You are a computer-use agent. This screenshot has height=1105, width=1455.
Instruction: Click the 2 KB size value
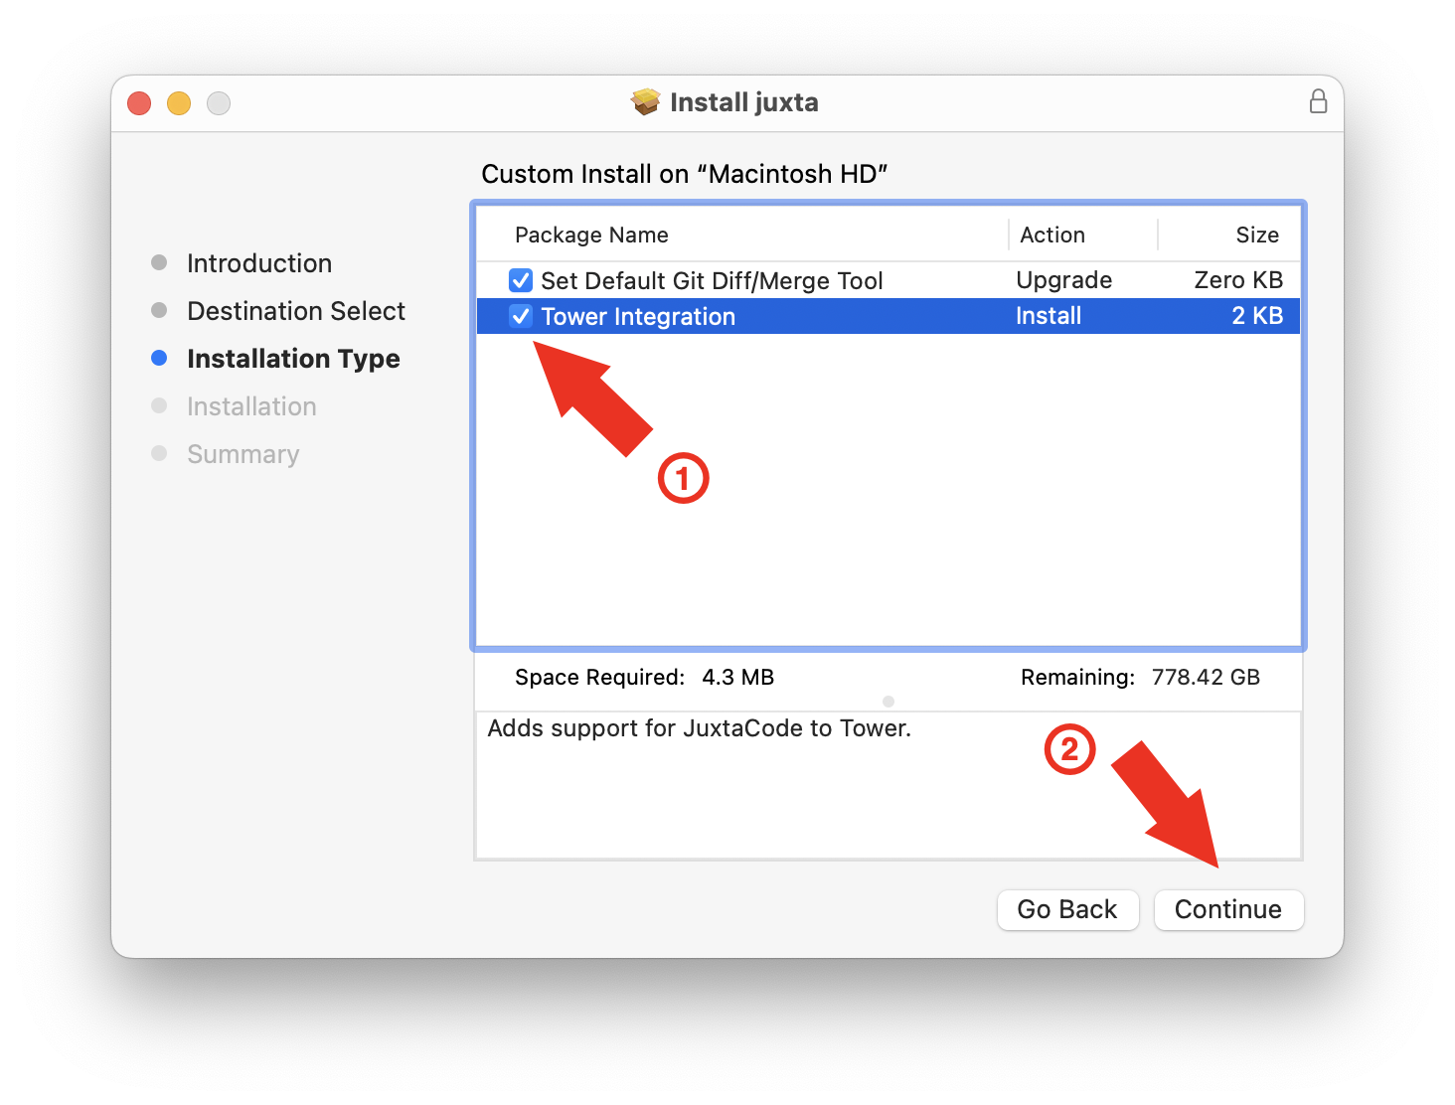tap(1257, 316)
